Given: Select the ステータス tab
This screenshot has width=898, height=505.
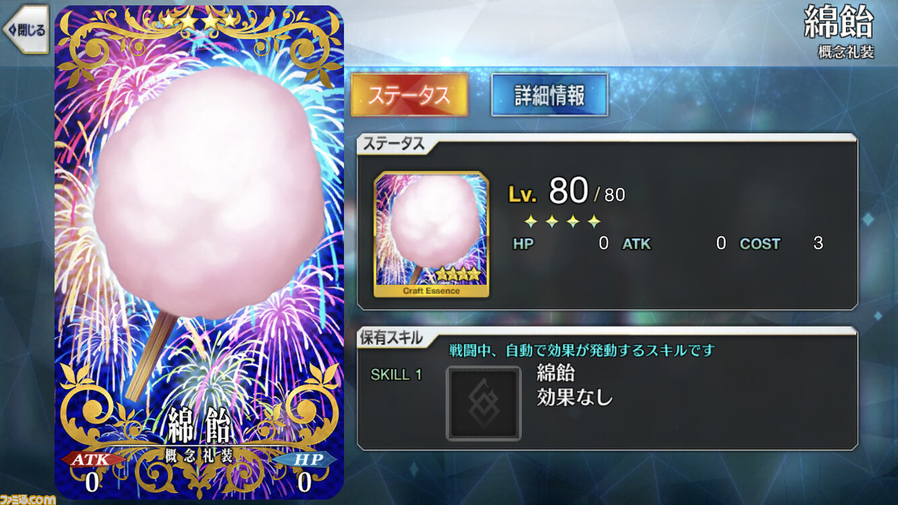Looking at the screenshot, I should tap(409, 95).
